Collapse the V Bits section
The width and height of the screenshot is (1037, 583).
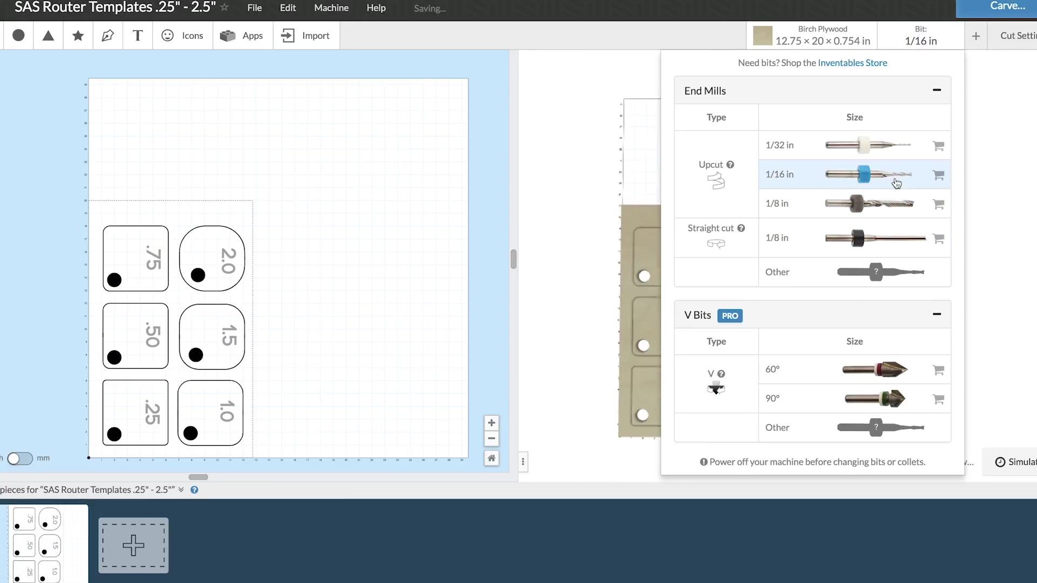[x=937, y=314]
